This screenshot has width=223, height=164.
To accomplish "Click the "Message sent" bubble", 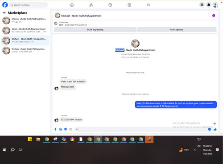I will pyautogui.click(x=68, y=87).
